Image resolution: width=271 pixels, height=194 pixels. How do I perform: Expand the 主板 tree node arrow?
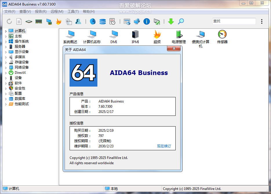pyautogui.click(x=6, y=36)
